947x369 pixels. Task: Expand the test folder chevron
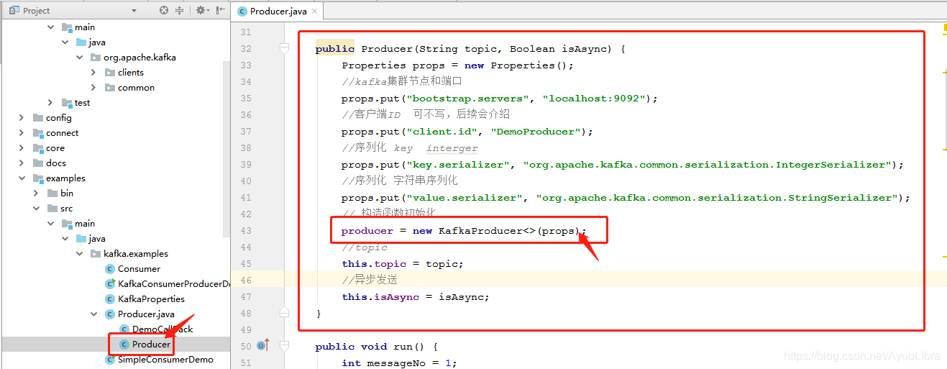(x=50, y=103)
